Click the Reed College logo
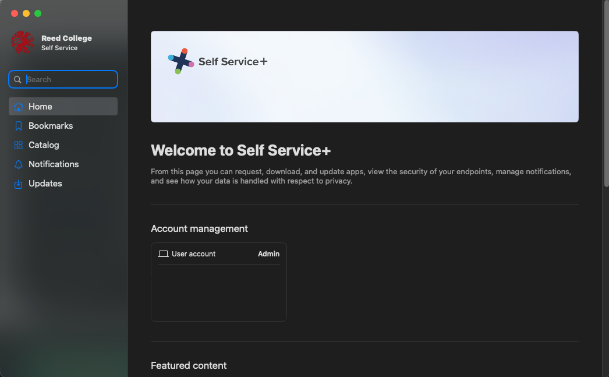 click(x=22, y=43)
